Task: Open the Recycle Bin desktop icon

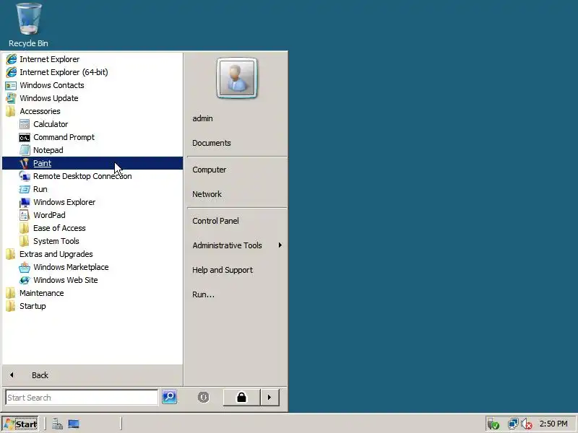Action: coord(28,25)
